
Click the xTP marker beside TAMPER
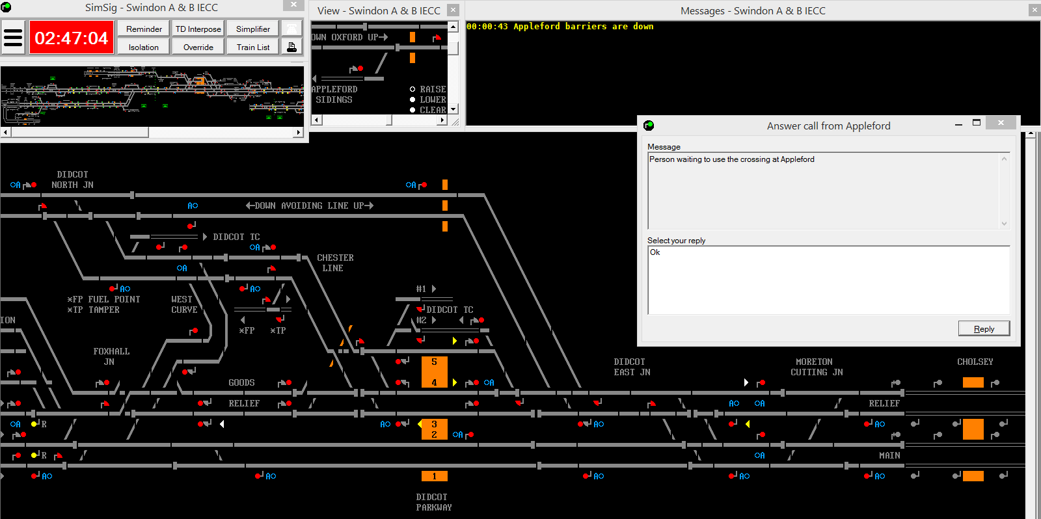pos(75,310)
